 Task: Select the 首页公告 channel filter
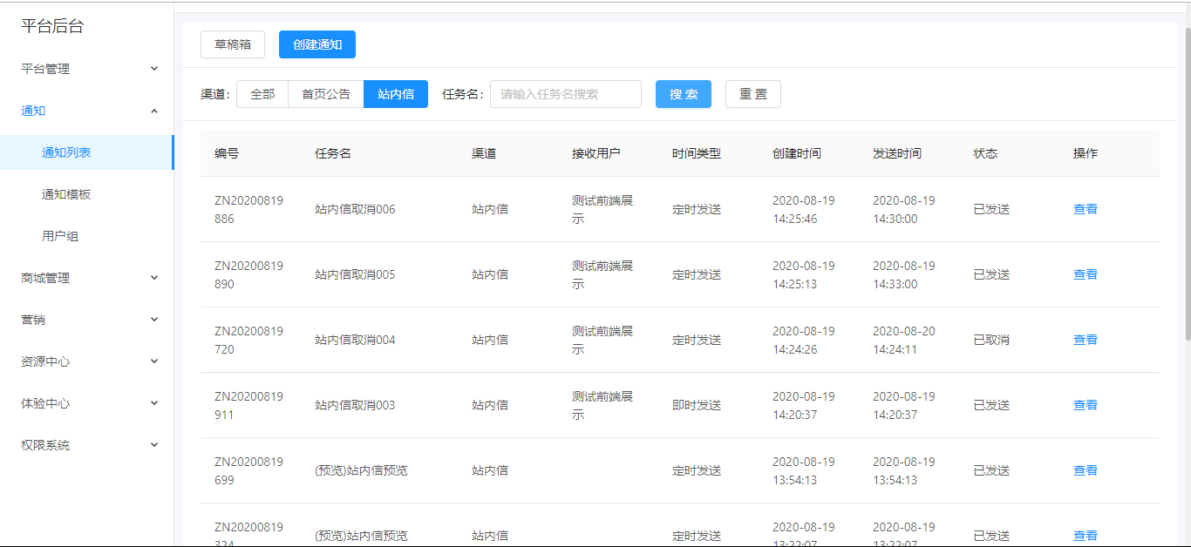[x=326, y=94]
